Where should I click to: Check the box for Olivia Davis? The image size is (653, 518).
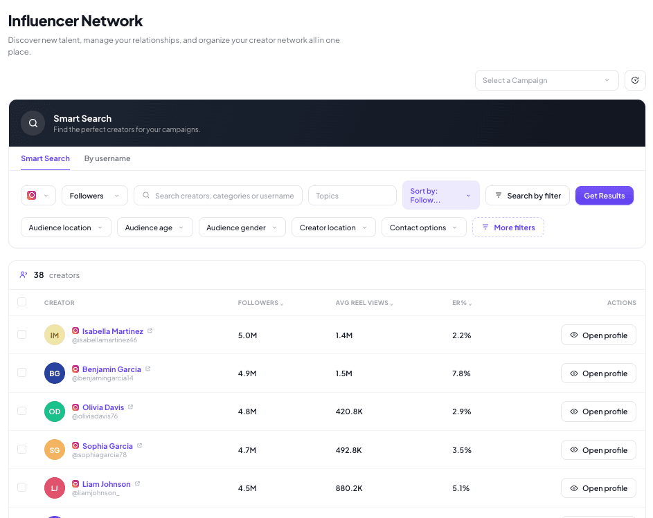click(x=22, y=411)
